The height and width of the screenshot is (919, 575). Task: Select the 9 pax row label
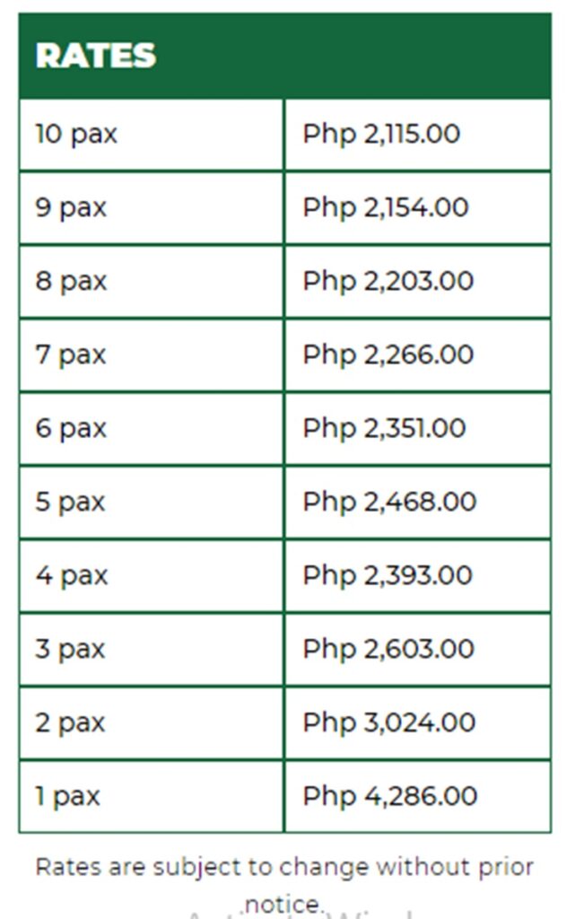click(x=71, y=208)
